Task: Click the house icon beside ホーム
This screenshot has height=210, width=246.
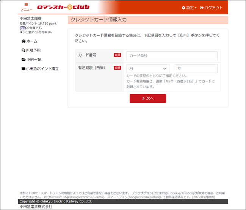Action: coord(24,41)
